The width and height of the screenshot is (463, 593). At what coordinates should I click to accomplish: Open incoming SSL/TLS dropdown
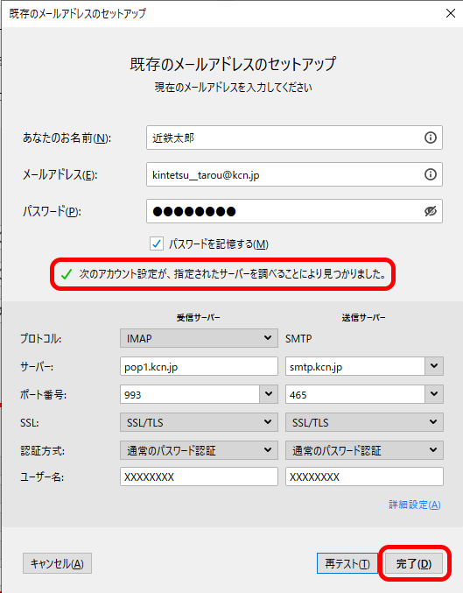pos(199,422)
